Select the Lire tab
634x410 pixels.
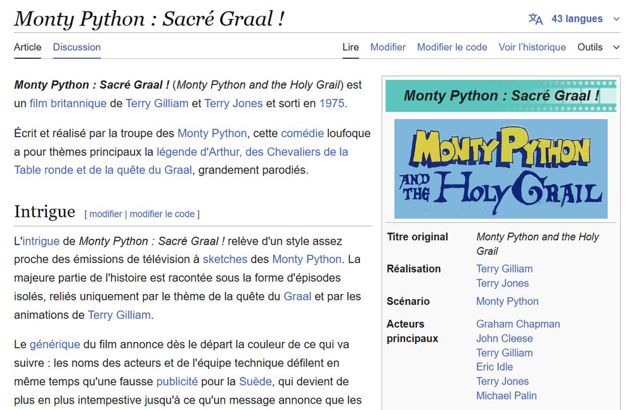[x=351, y=48]
